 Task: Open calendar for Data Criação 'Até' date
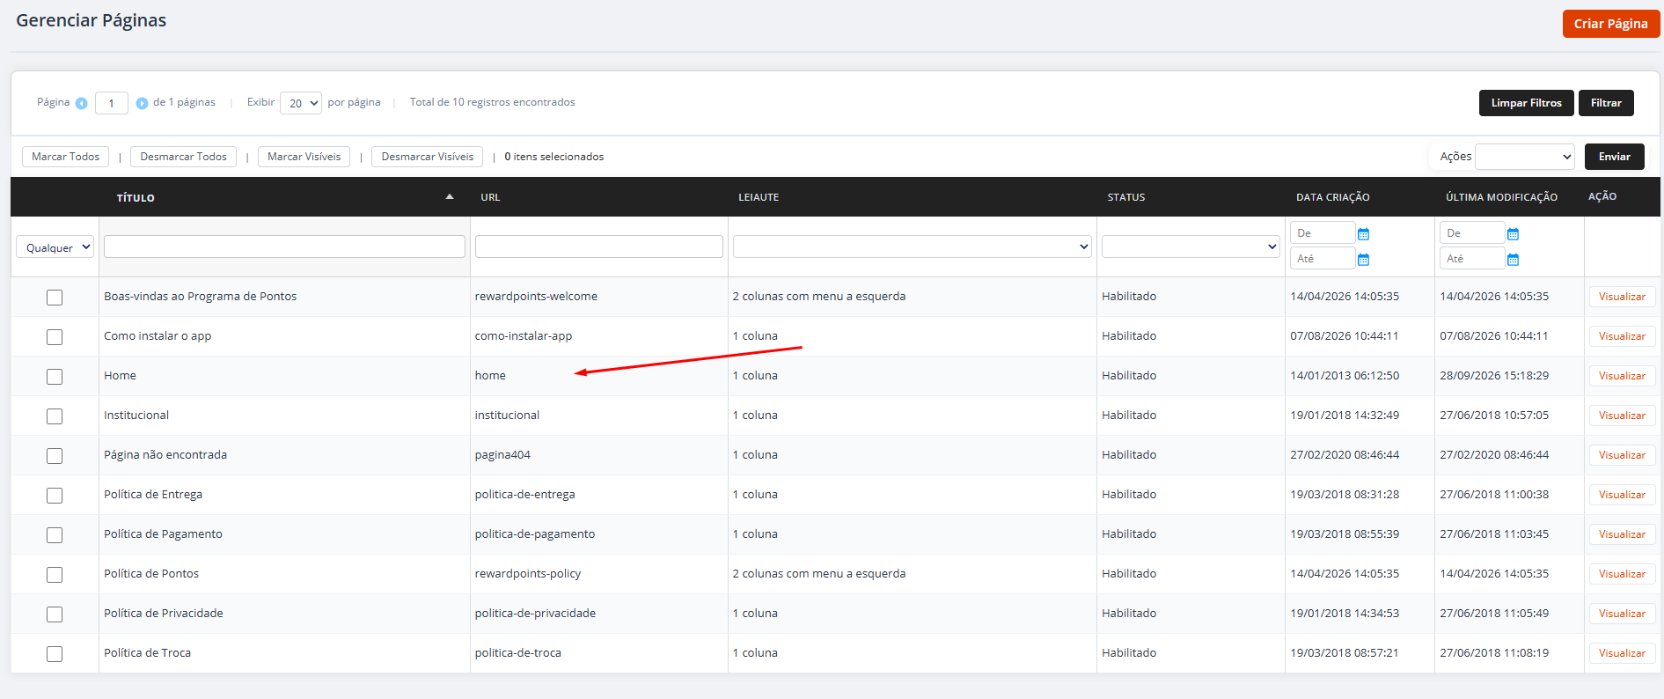[x=1363, y=260]
